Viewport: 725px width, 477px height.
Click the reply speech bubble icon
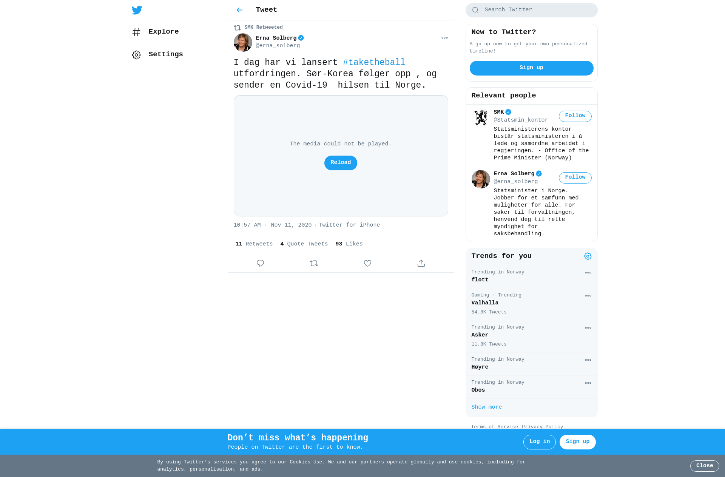260,263
